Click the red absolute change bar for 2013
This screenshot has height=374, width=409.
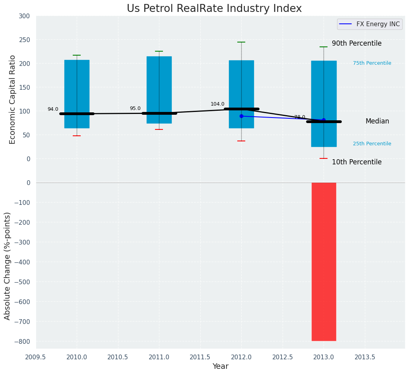click(x=324, y=261)
